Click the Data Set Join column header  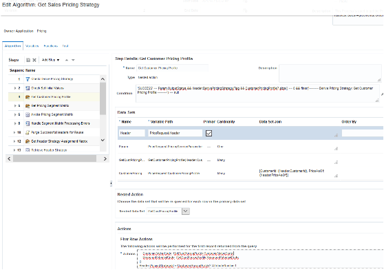pyautogui.click(x=270, y=122)
